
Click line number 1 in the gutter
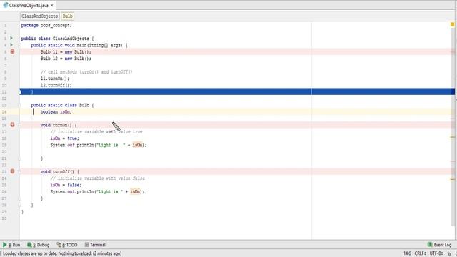(x=5, y=26)
